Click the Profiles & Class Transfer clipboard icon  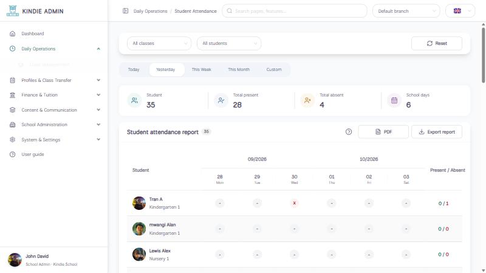click(12, 80)
